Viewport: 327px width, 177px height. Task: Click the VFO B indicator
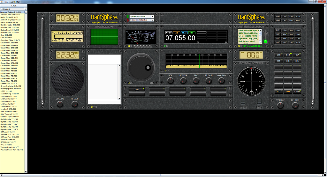(x=169, y=33)
